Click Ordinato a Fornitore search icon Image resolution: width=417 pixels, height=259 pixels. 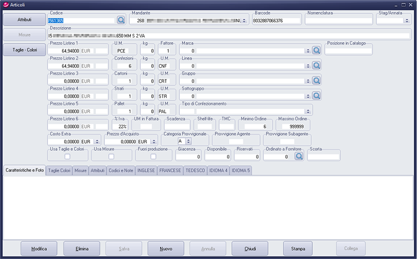pyautogui.click(x=299, y=156)
